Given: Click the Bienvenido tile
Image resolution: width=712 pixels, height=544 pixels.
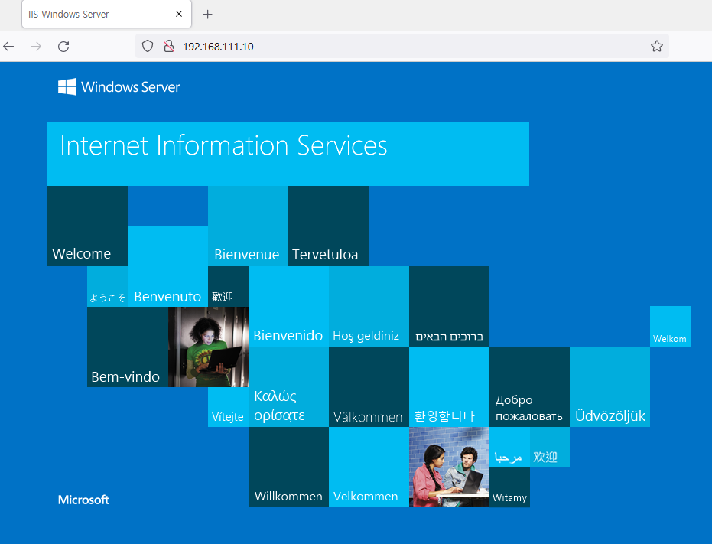Looking at the screenshot, I should point(288,306).
